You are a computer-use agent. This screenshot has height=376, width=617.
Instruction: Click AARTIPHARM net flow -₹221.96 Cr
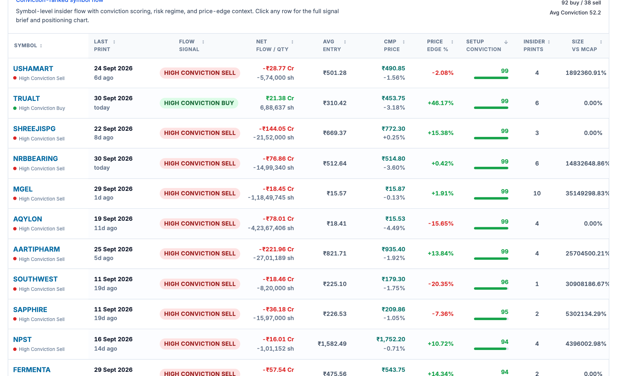pos(276,249)
